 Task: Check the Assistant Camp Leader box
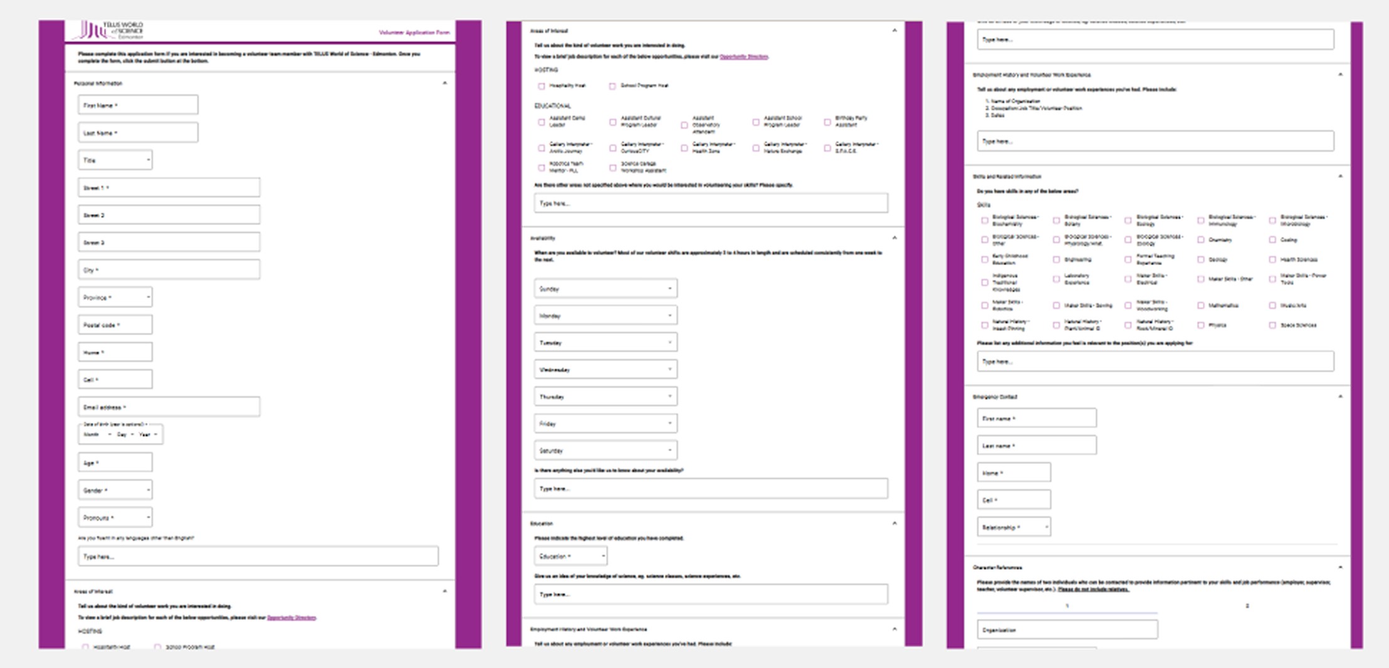(x=542, y=122)
